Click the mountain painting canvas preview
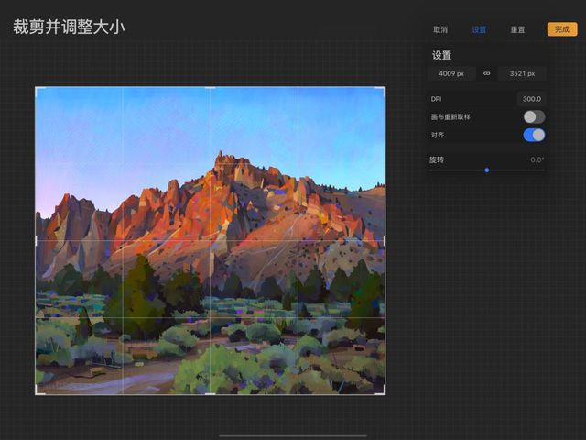This screenshot has height=440, width=586. [x=210, y=240]
